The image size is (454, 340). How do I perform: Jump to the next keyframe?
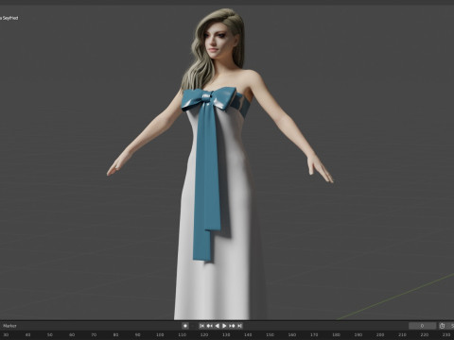pos(232,326)
